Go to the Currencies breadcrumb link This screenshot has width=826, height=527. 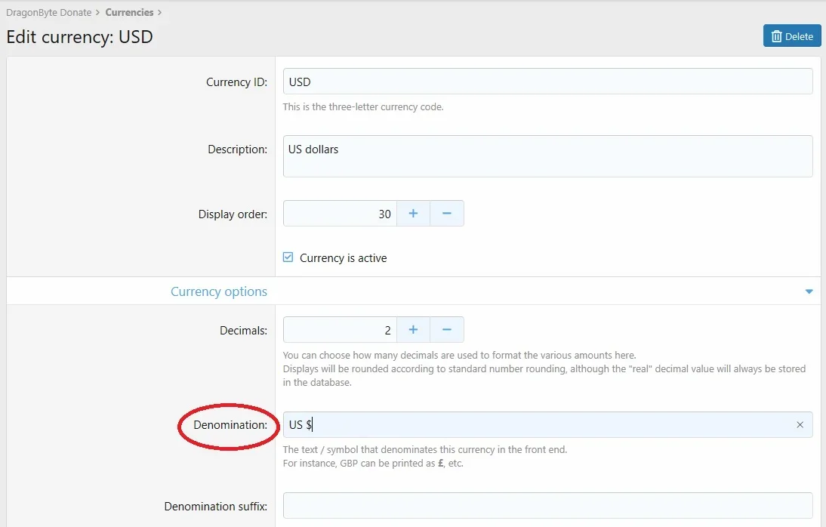tap(129, 12)
